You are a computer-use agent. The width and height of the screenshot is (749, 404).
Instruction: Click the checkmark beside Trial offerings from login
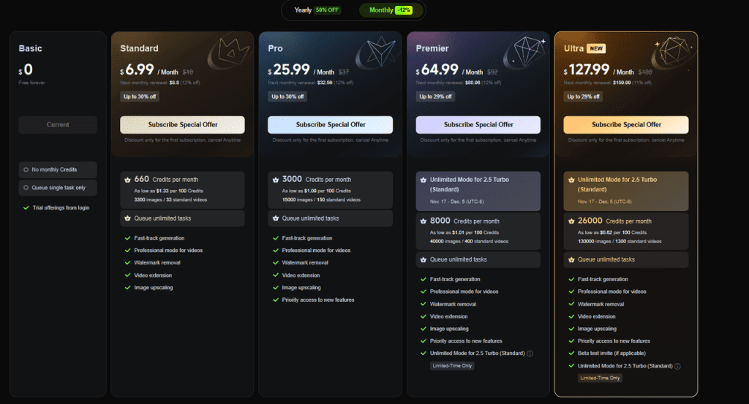coord(26,207)
